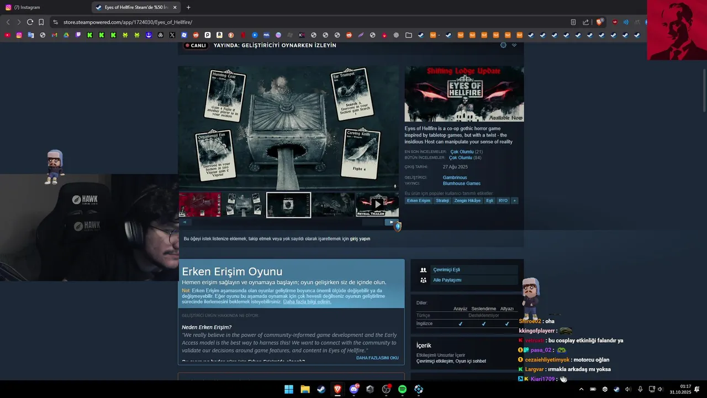Open 'Daha fazla bilgi edinin' link
This screenshot has height=398, width=707.
[307, 302]
